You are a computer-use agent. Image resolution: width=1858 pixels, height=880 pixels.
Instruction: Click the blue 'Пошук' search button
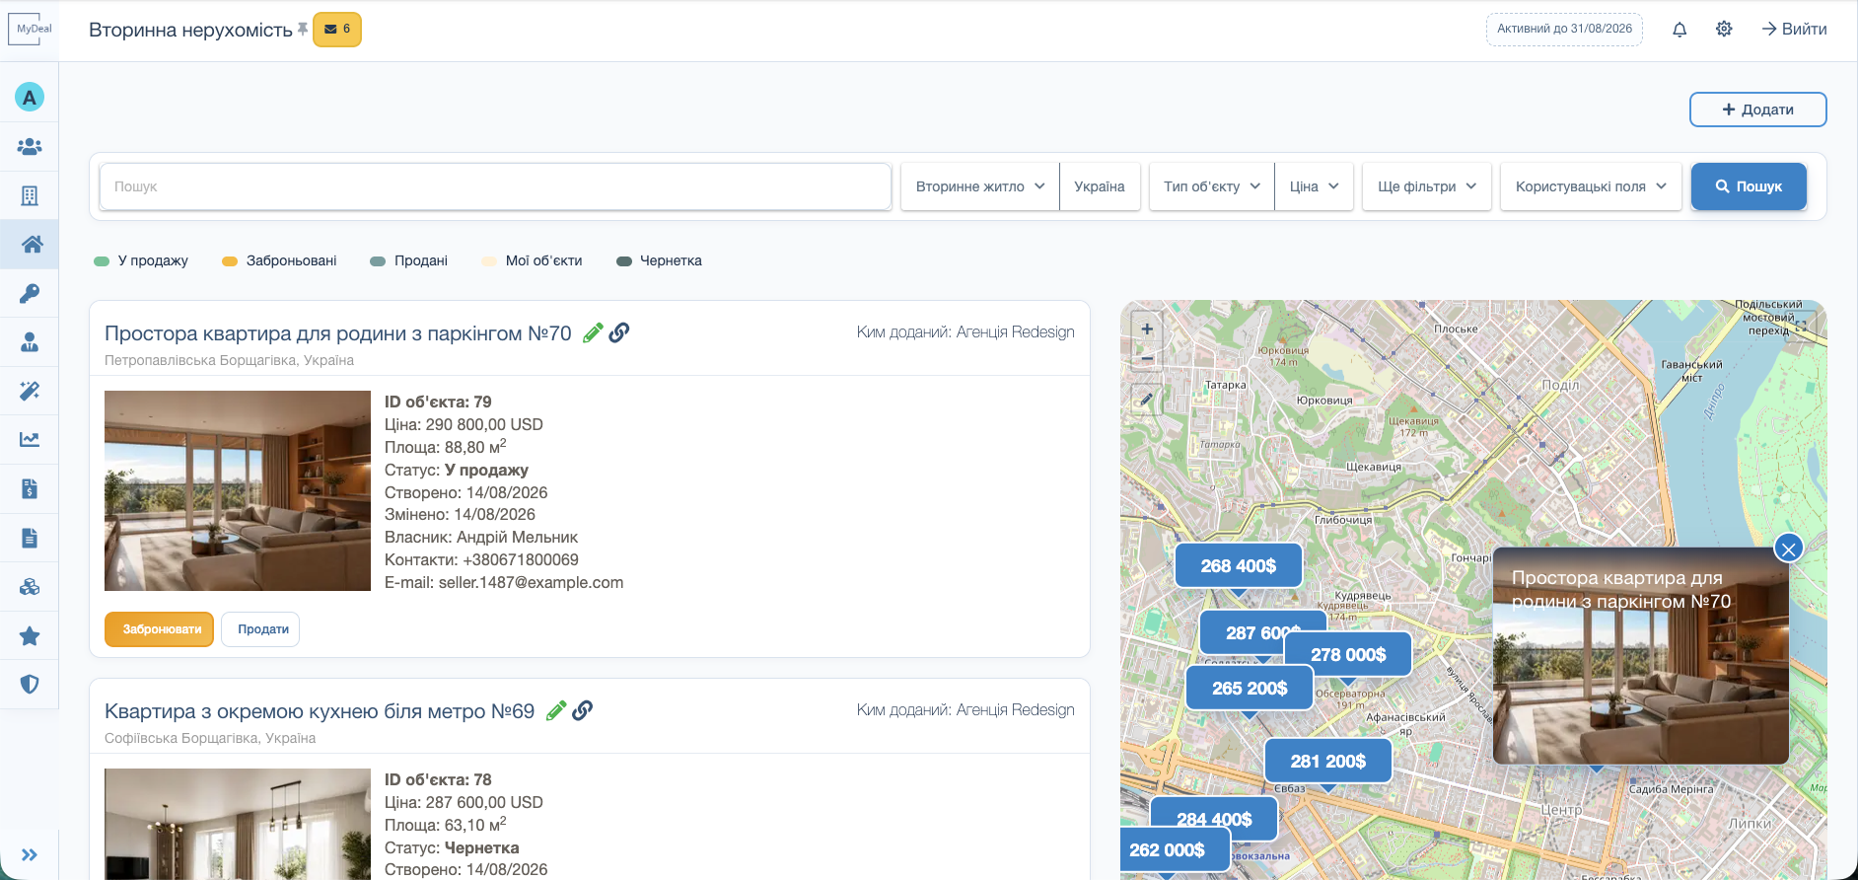(1749, 186)
